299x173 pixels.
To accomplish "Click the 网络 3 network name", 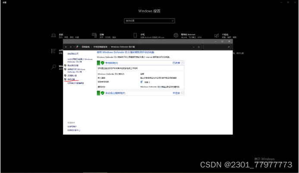I will 147,82.
